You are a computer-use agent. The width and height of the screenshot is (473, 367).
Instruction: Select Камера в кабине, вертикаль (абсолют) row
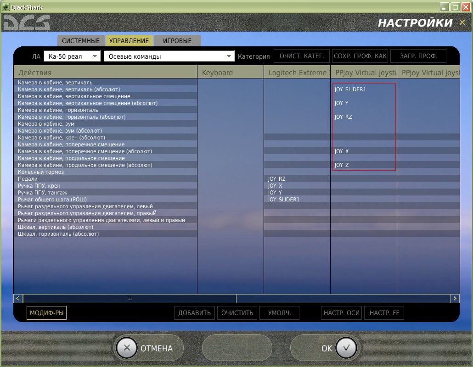(105, 89)
